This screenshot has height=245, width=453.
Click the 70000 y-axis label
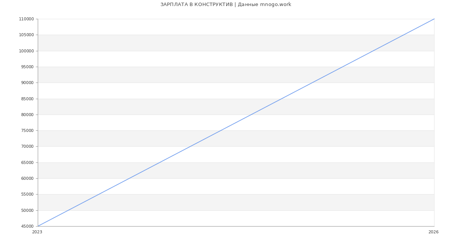(x=27, y=147)
